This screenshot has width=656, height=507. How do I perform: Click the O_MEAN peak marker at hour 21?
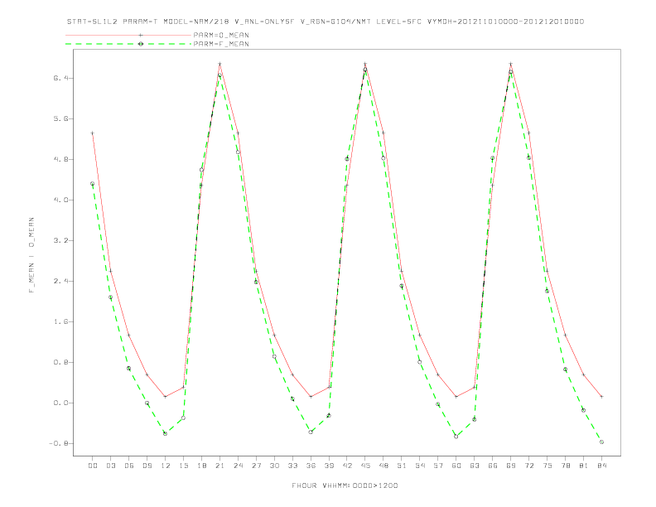click(x=219, y=64)
